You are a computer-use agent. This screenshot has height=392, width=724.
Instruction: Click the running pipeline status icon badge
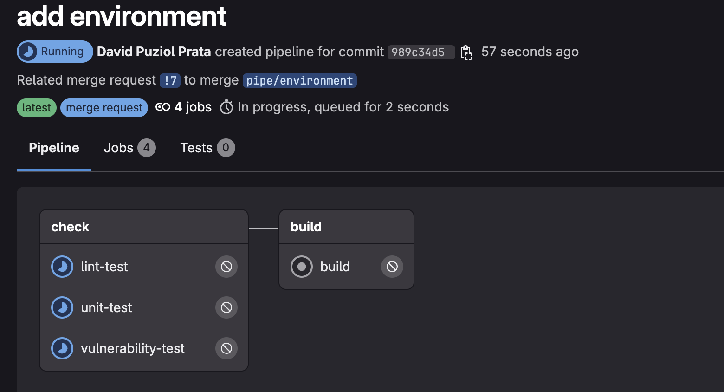(x=28, y=52)
